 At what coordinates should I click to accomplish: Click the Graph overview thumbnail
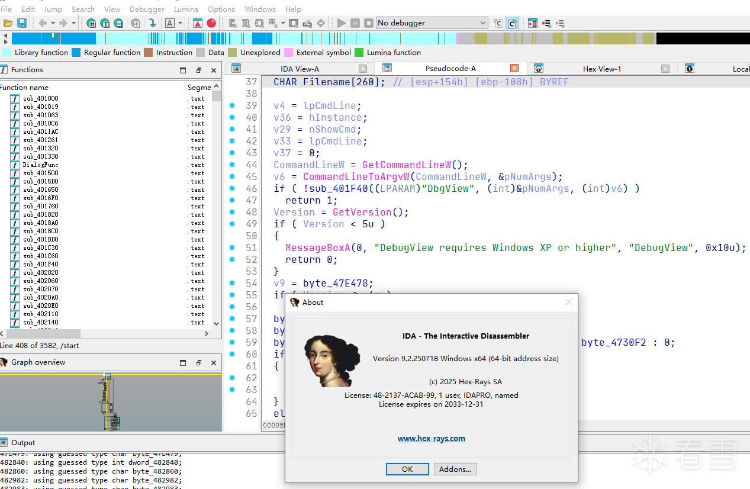[x=111, y=402]
